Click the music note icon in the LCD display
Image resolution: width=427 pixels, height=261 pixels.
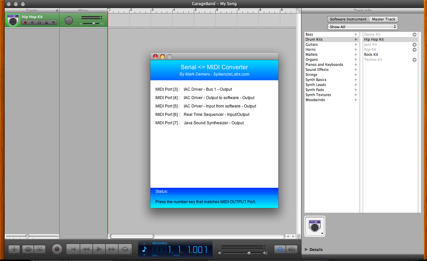click(x=144, y=249)
